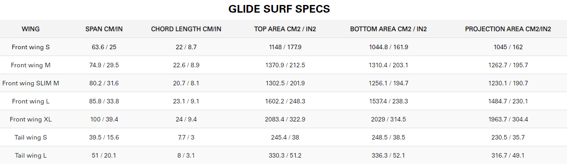Click the top area value 2083.4 / 322.9
Screen dimensions: 567x168
coord(285,119)
